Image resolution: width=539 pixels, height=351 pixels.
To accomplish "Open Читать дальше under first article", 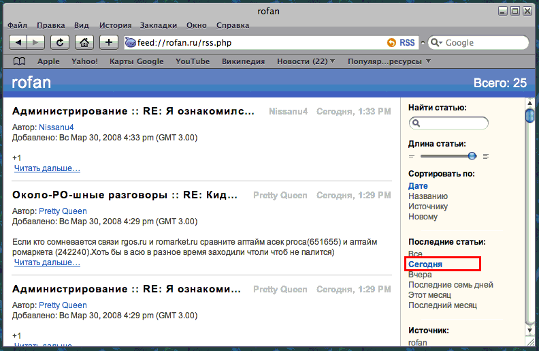I will [47, 168].
